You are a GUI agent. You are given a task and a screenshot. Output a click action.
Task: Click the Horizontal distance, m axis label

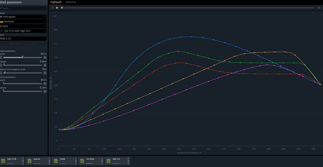click(x=189, y=153)
